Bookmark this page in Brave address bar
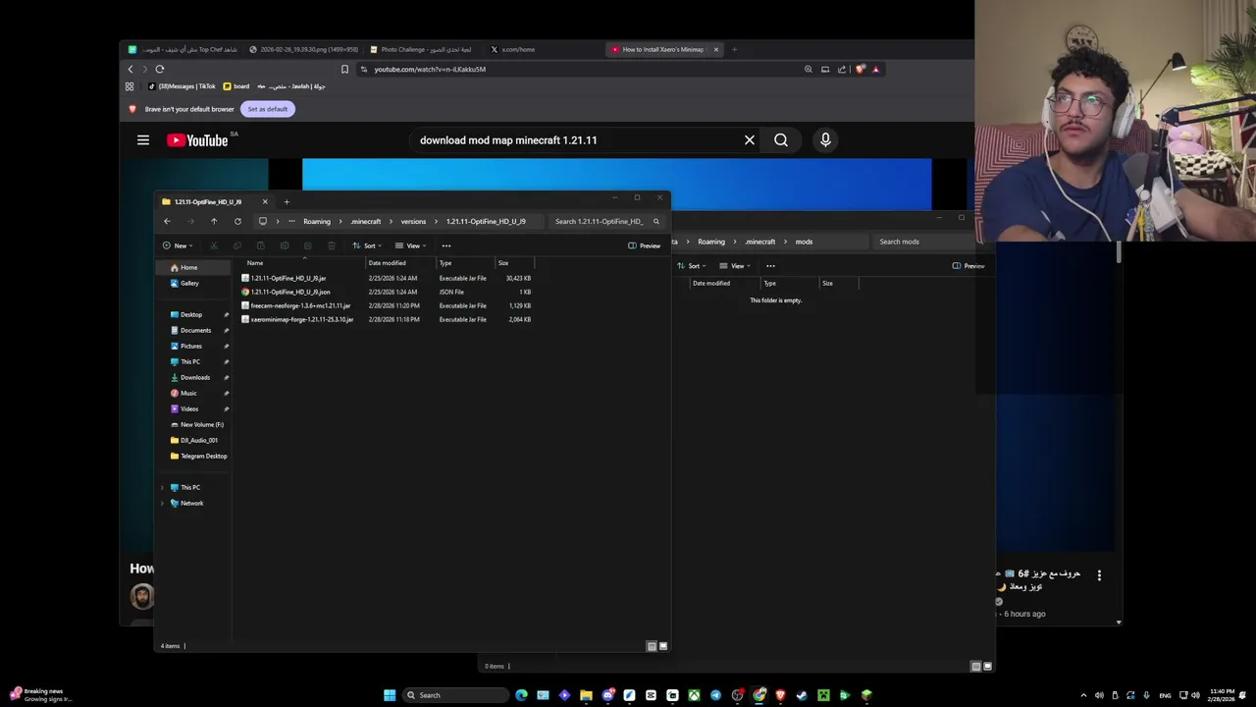Image resolution: width=1256 pixels, height=707 pixels. (344, 69)
